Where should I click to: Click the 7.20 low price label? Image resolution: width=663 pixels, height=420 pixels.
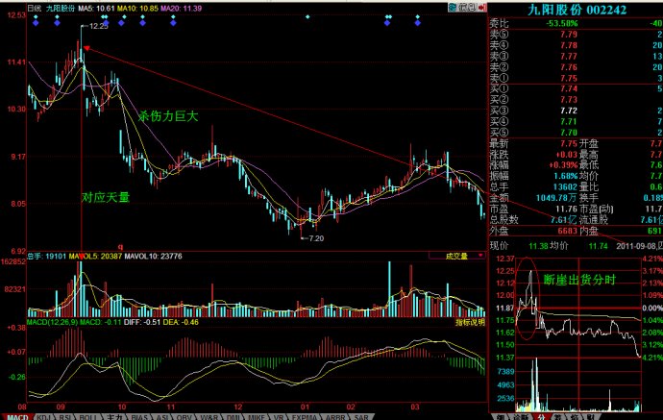point(315,236)
